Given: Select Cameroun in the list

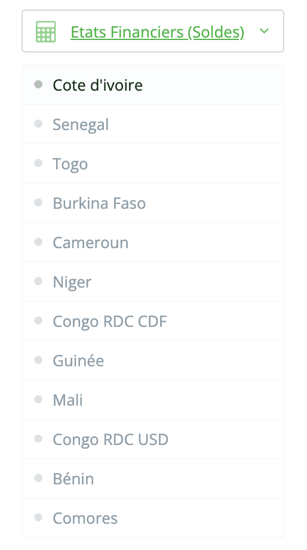Looking at the screenshot, I should click(x=153, y=242).
